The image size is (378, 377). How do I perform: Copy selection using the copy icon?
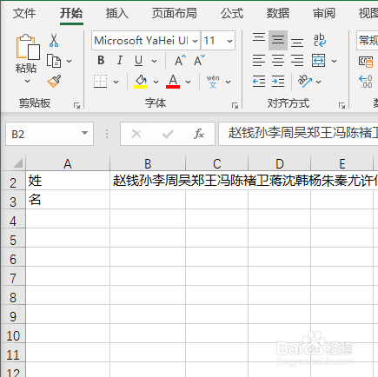point(54,61)
